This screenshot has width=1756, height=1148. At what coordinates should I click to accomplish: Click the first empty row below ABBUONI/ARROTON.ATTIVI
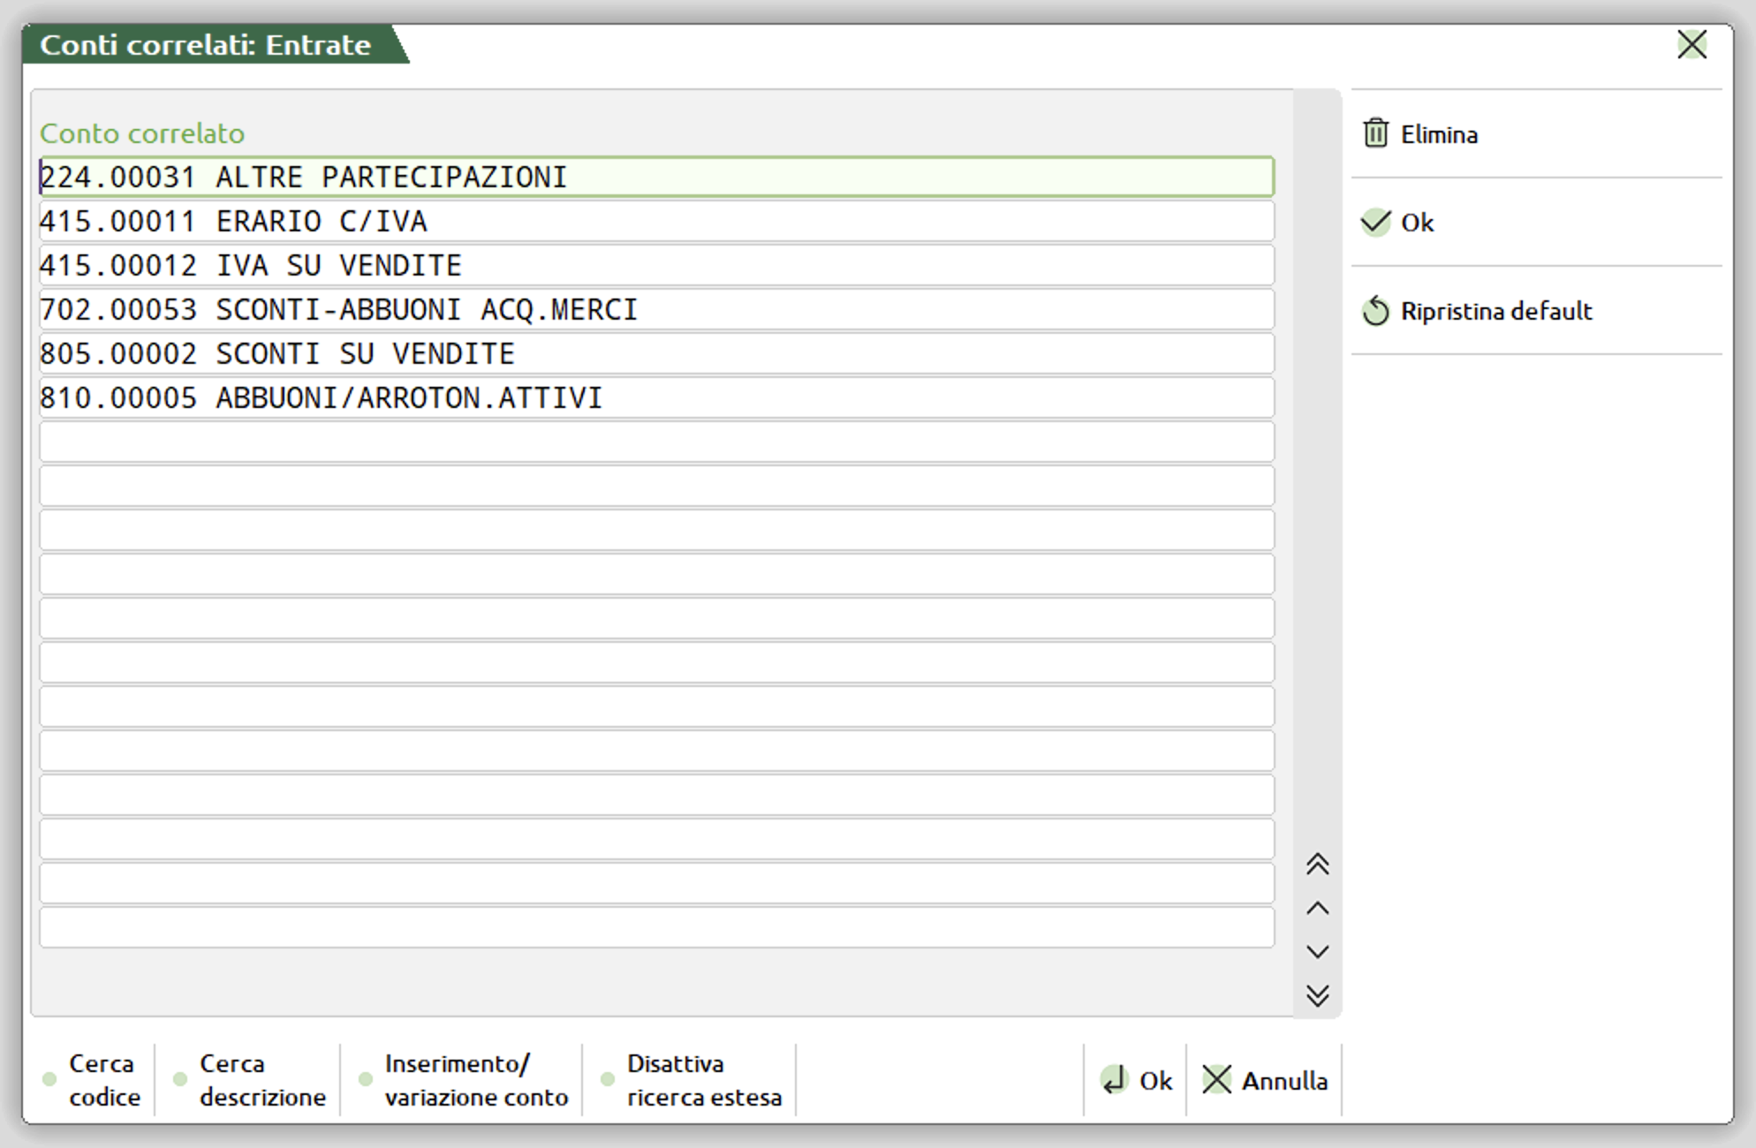tap(655, 442)
